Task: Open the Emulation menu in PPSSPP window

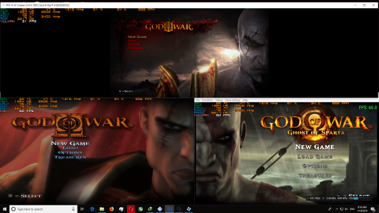Action: (207, 100)
